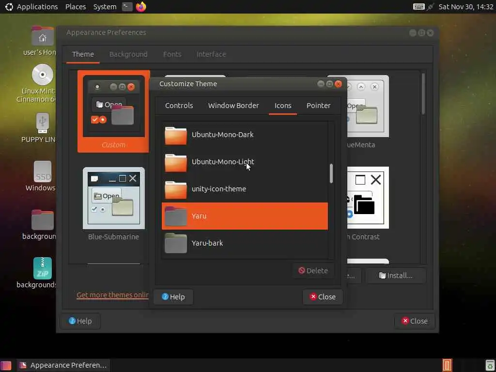Select the Ubuntu-Mono-Light folder icon
Screen dimensions: 496x372
(x=175, y=163)
